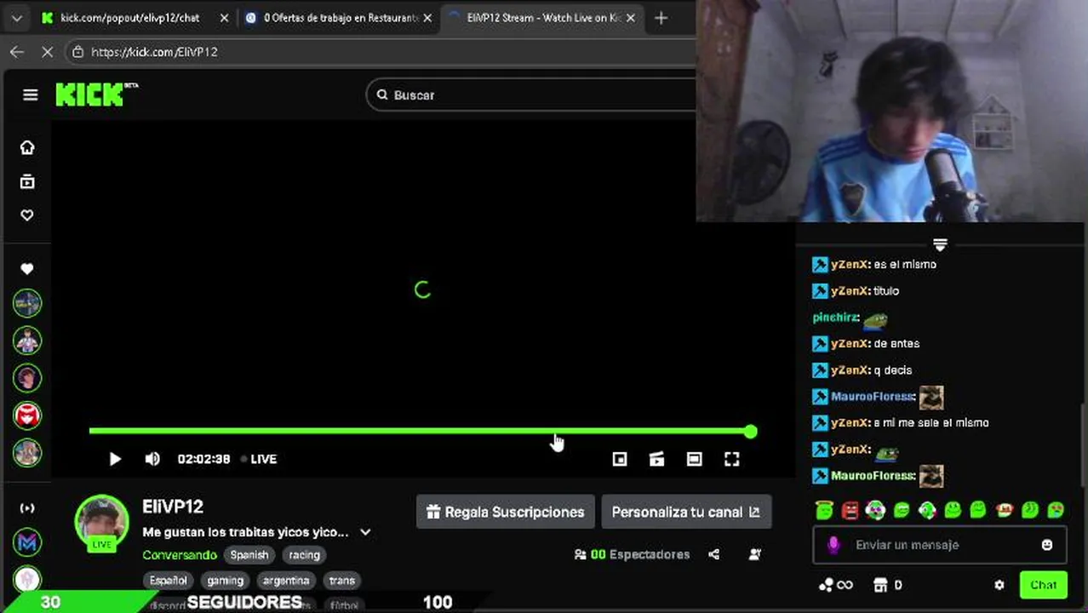Screen dimensions: 1088x613
Task: Click the share stream icon
Action: click(714, 554)
